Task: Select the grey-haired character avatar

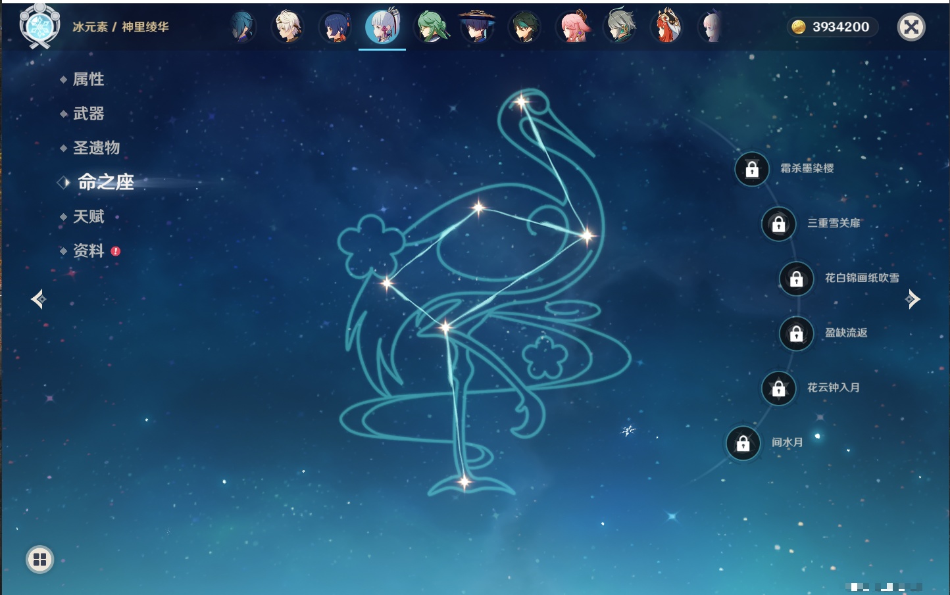Action: pos(620,27)
